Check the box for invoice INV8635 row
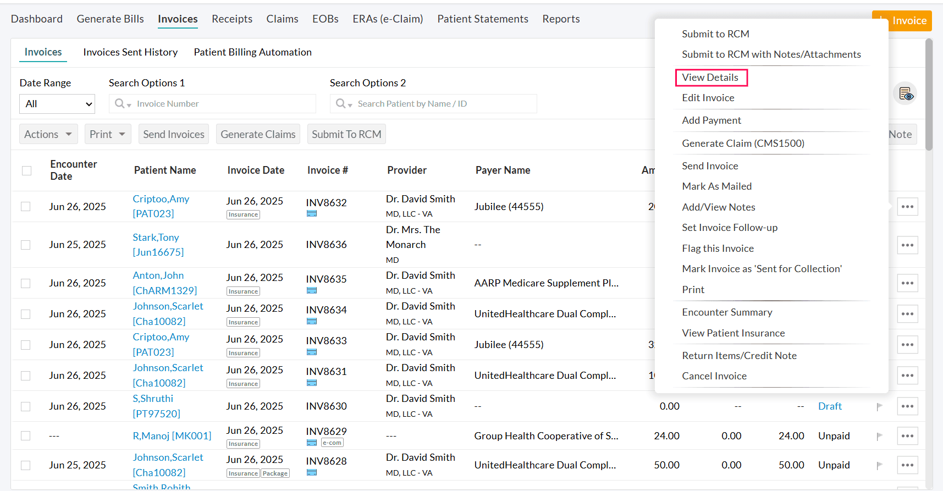The width and height of the screenshot is (943, 491). pos(25,283)
